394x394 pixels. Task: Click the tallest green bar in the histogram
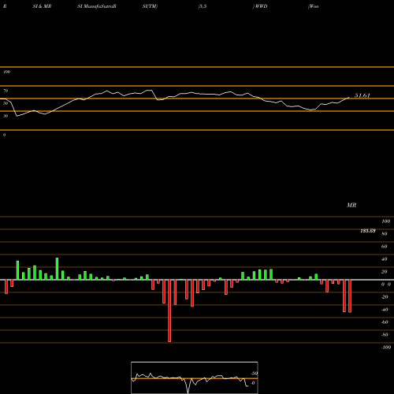click(x=57, y=269)
